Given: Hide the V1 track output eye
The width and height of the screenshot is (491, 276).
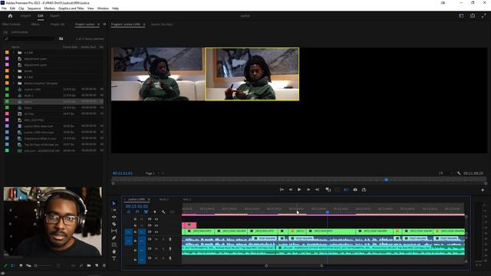Looking at the screenshot, I should tap(157, 232).
